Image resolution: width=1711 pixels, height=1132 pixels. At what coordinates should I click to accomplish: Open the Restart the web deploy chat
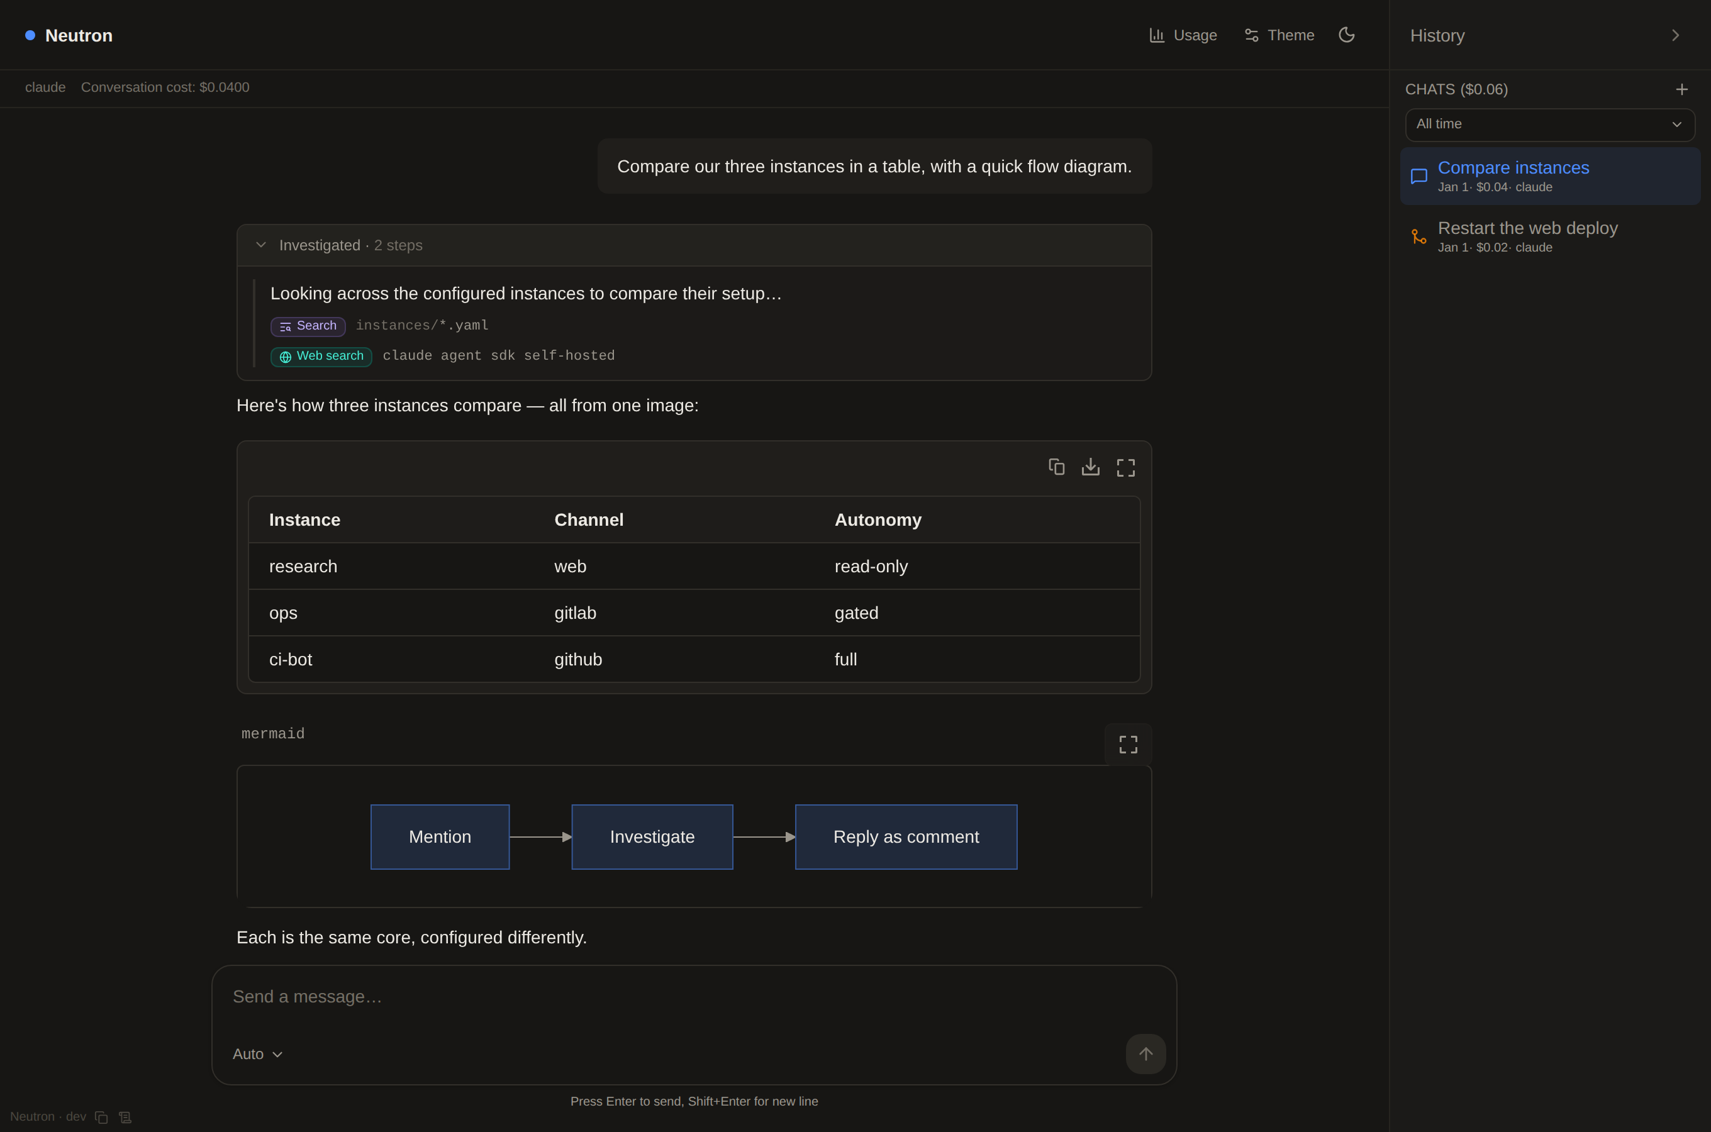pos(1549,237)
